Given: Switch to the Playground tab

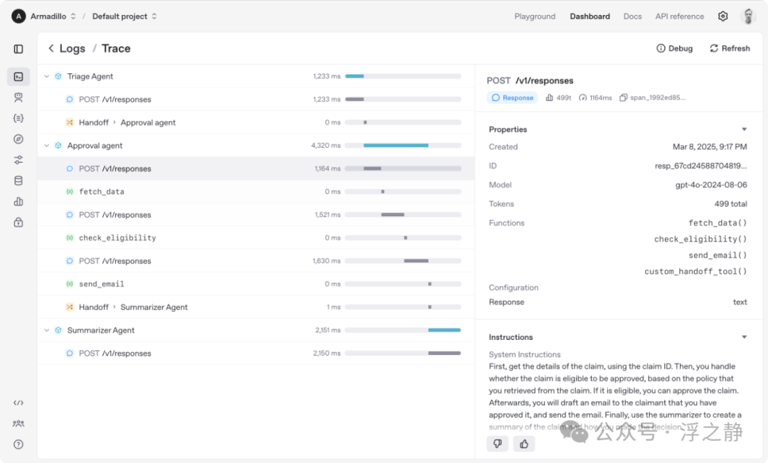Looking at the screenshot, I should pyautogui.click(x=535, y=16).
